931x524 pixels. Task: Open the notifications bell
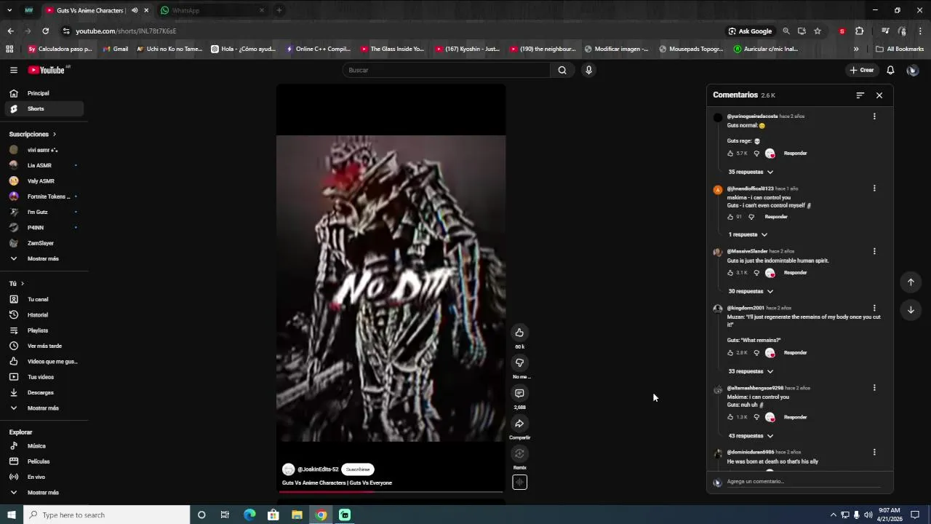click(890, 70)
